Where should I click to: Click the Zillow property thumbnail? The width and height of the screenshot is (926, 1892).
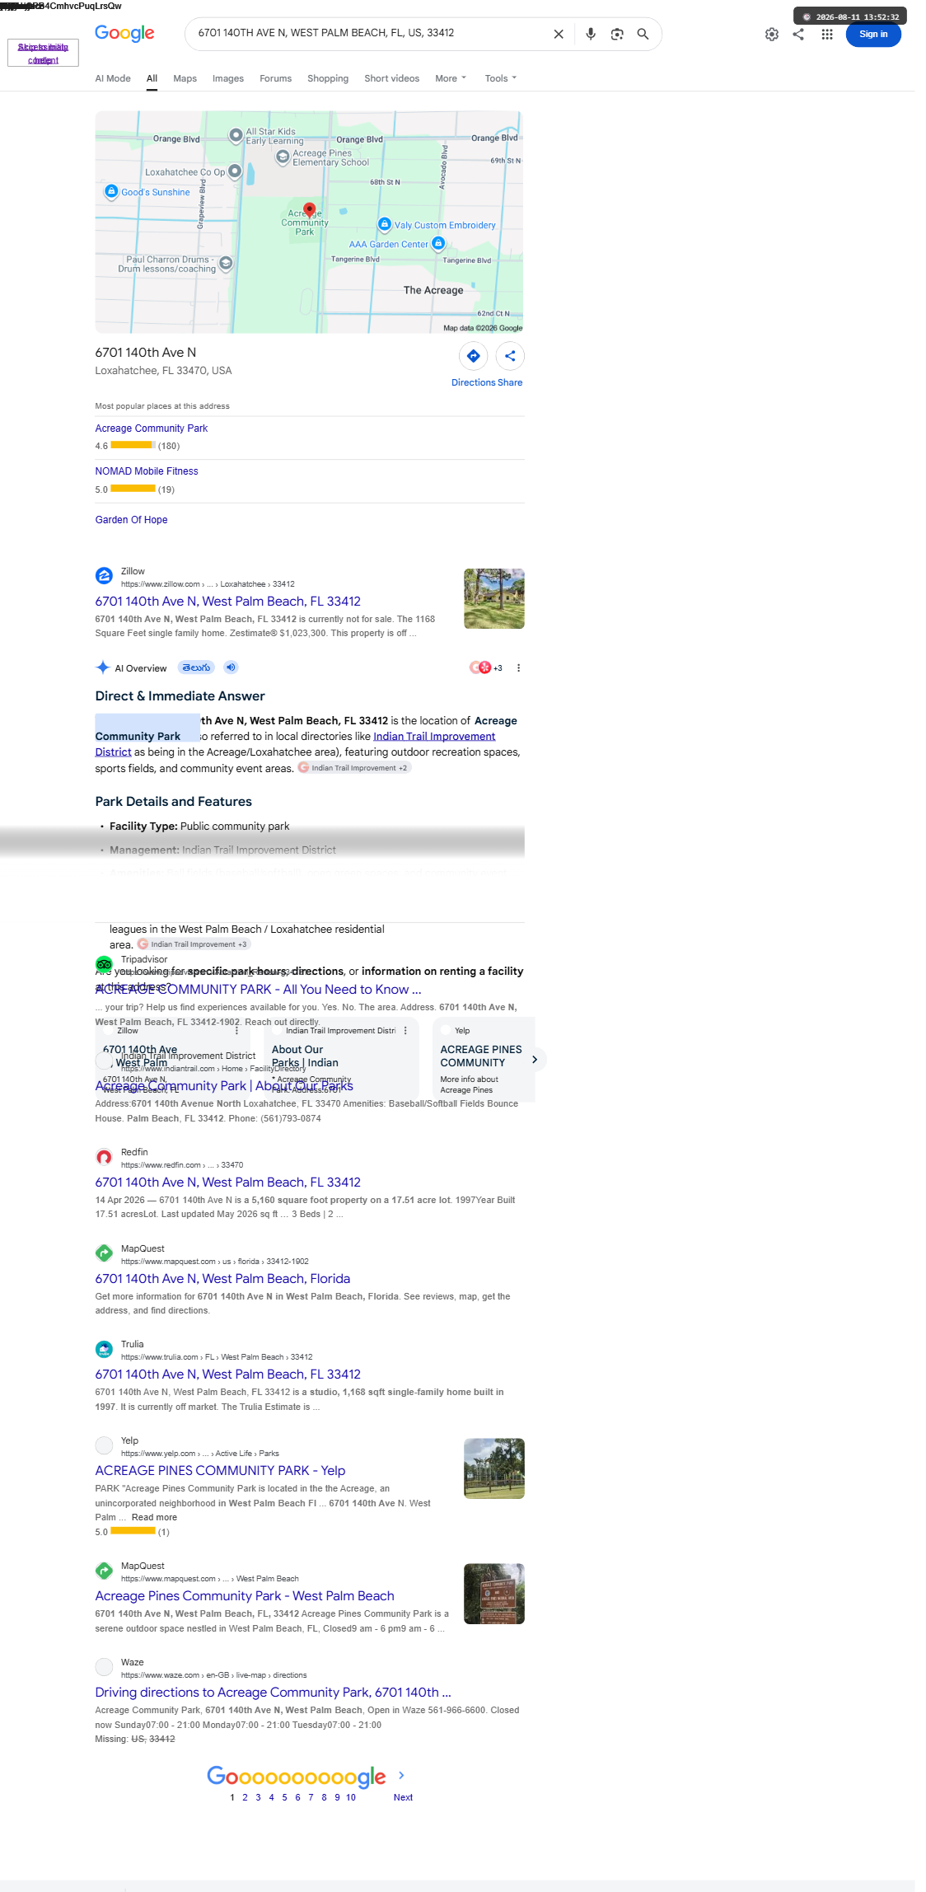pyautogui.click(x=494, y=599)
